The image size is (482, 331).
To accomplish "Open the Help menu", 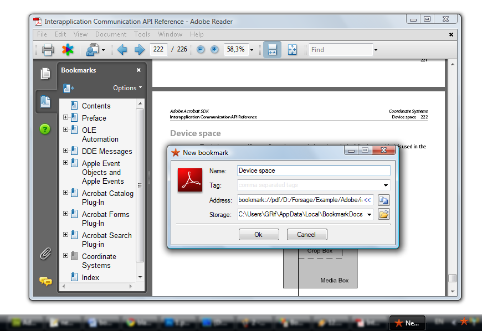I will (197, 34).
